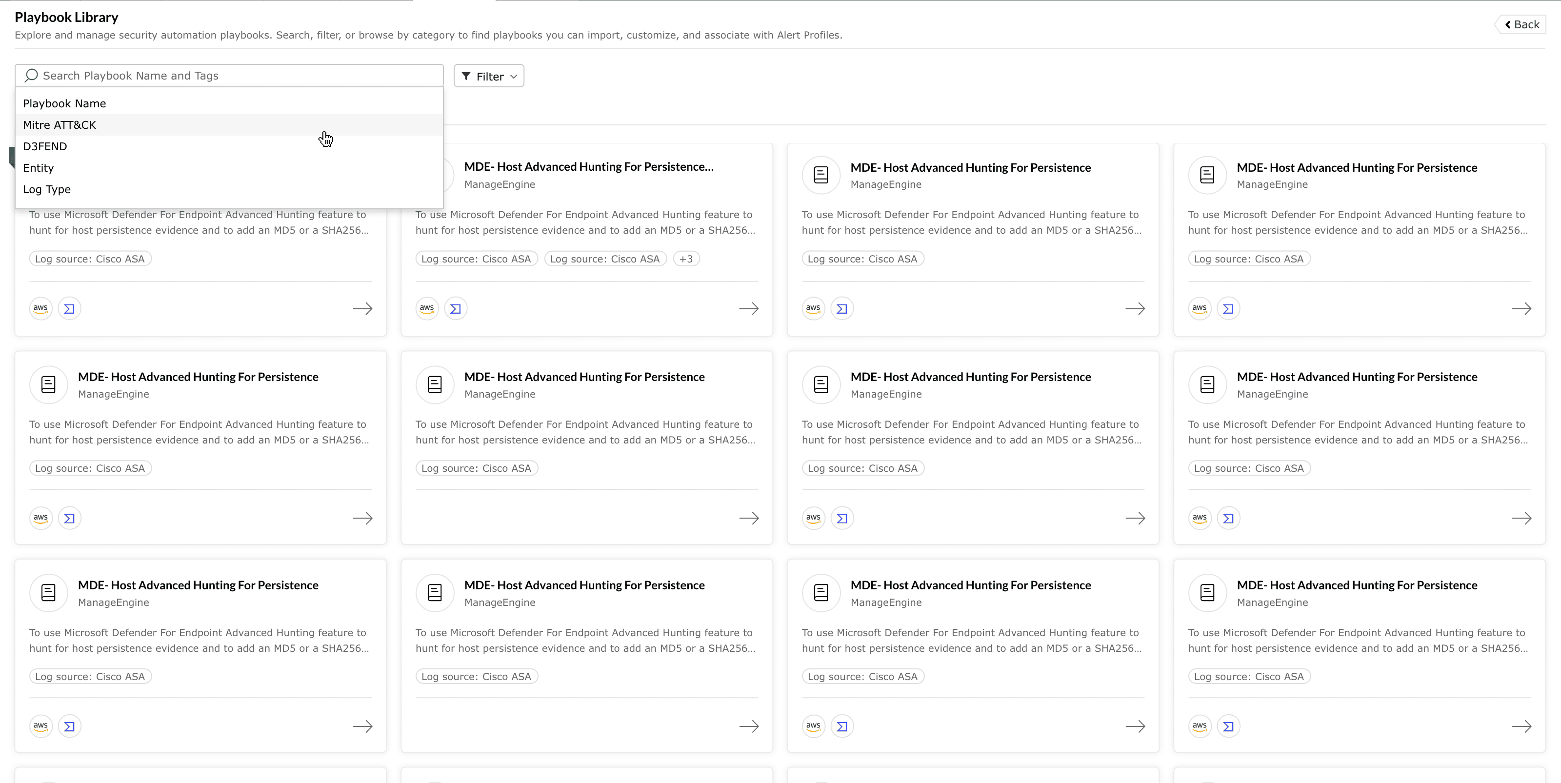Click the aws icon on the first row, fourth card
This screenshot has width=1561, height=783.
[1200, 308]
